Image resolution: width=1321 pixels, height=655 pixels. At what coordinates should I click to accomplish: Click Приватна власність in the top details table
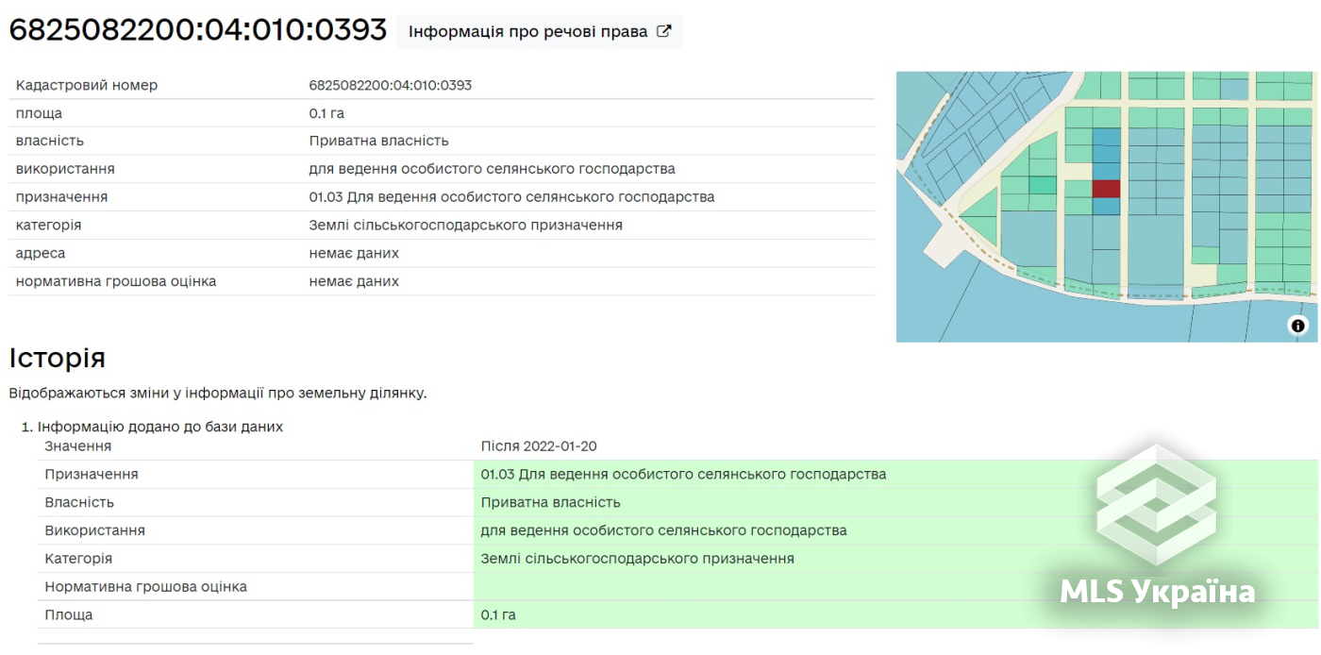click(379, 141)
